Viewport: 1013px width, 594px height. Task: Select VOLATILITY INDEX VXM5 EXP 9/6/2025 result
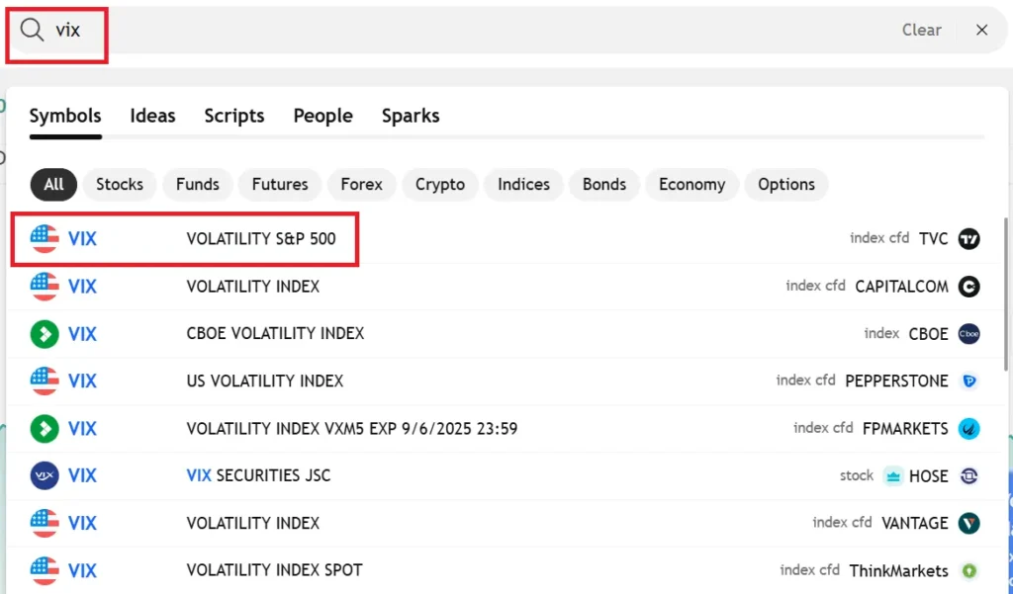(x=506, y=429)
